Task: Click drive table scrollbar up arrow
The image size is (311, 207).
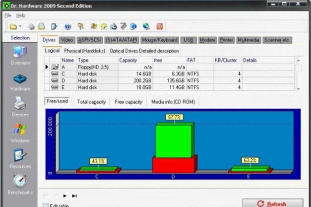Action: [x=298, y=60]
